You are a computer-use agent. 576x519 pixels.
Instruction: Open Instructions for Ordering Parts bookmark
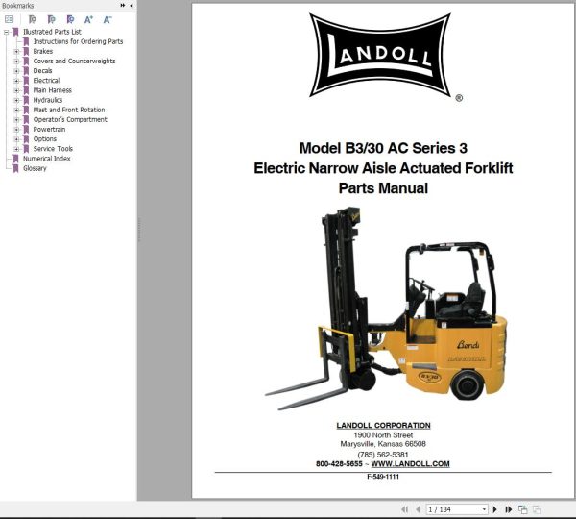point(78,41)
